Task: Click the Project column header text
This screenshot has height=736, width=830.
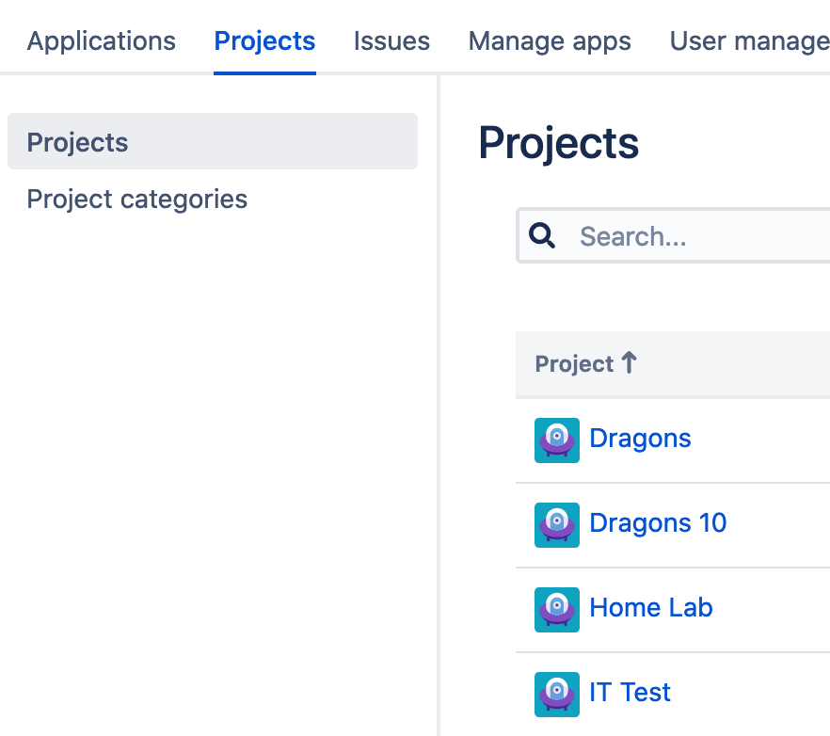Action: pyautogui.click(x=574, y=364)
